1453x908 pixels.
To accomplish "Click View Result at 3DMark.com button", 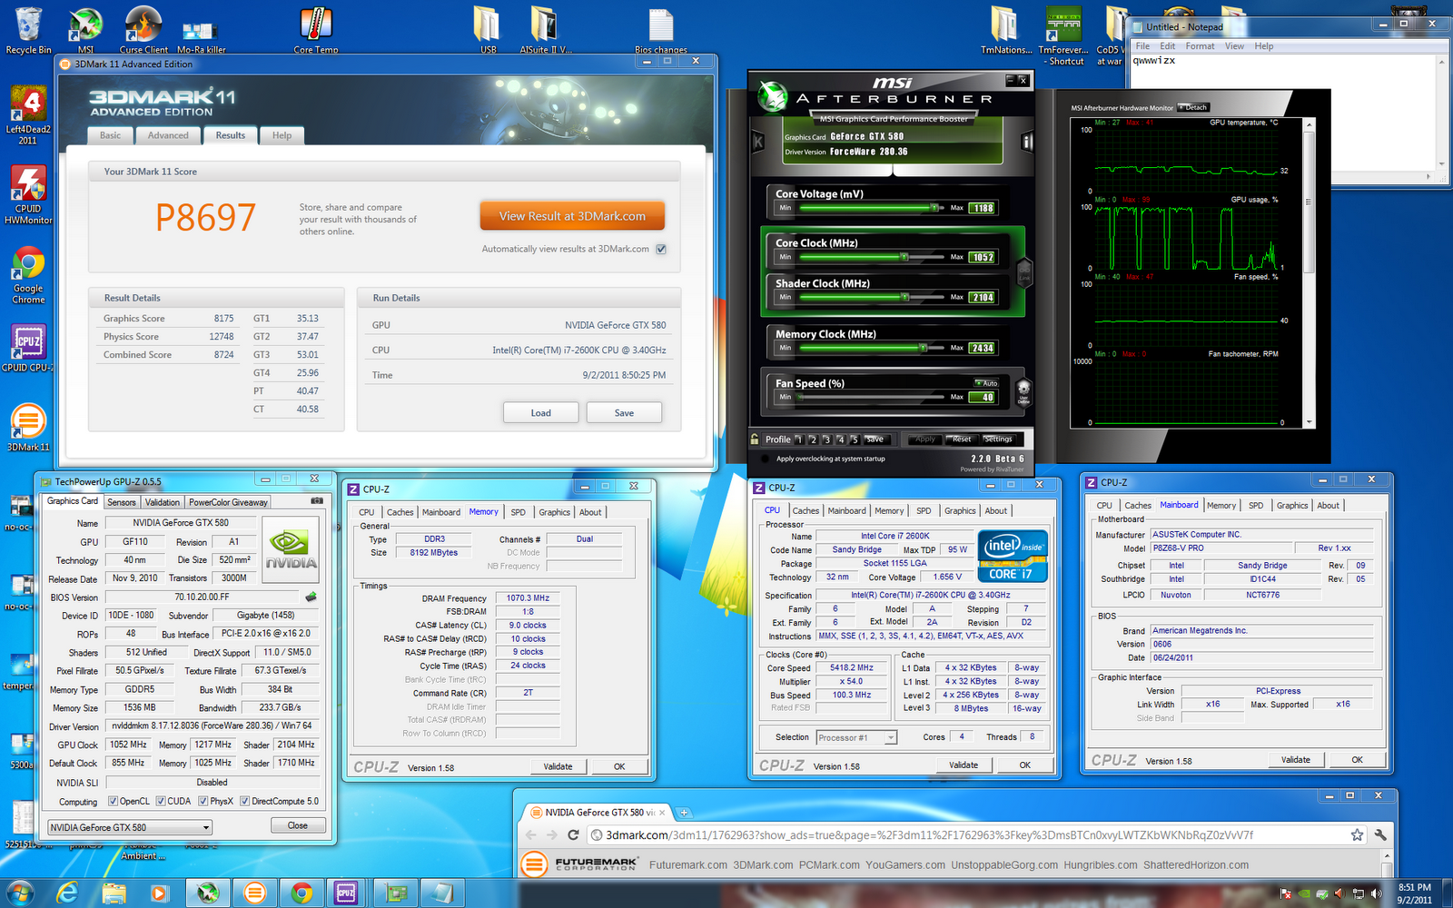I will coord(572,216).
